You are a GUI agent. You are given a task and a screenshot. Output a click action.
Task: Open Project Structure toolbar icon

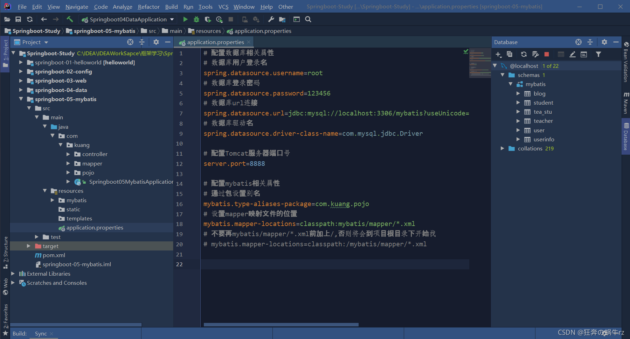click(x=282, y=19)
